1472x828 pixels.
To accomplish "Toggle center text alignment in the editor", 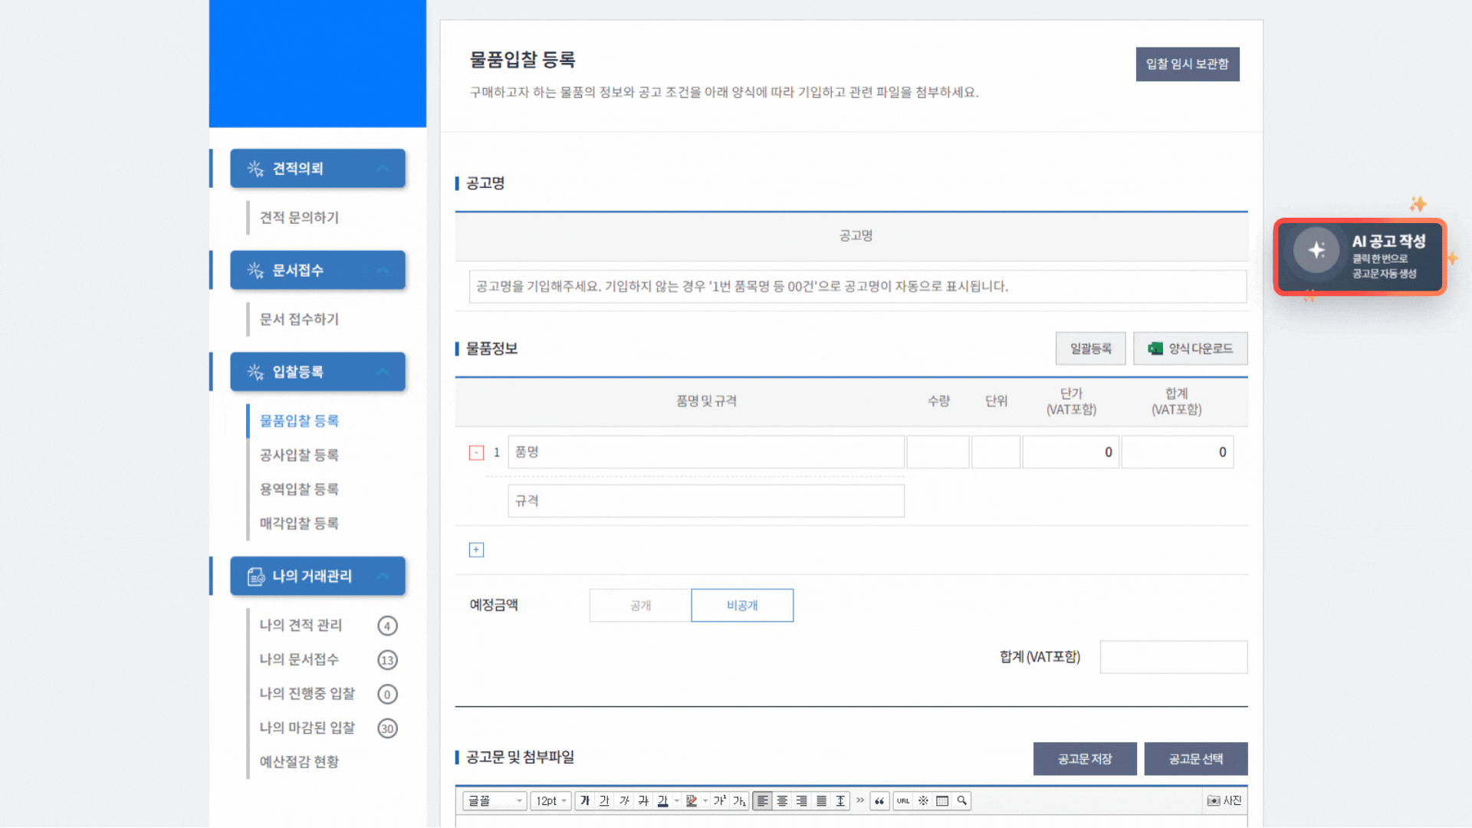I will click(782, 800).
